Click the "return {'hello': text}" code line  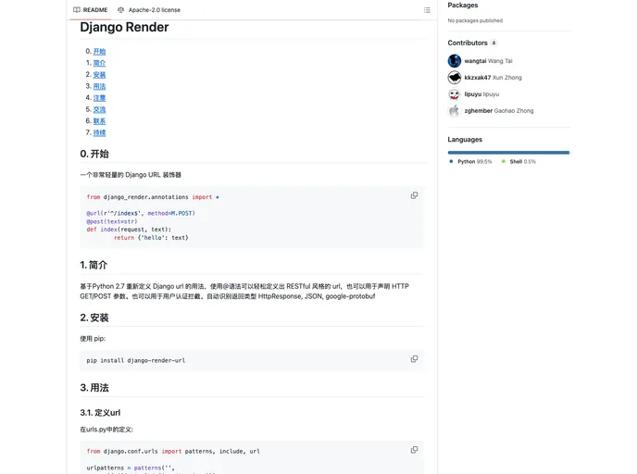pos(151,238)
